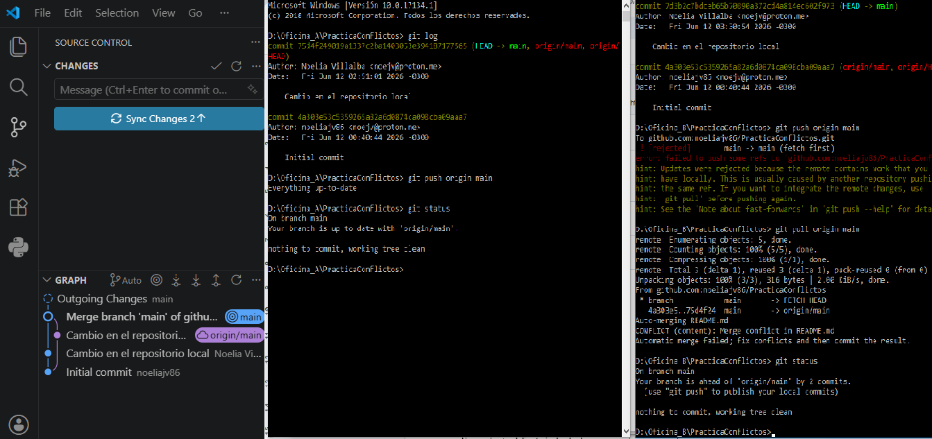The image size is (932, 439).
Task: Collapse the Changes section
Action: 47,66
